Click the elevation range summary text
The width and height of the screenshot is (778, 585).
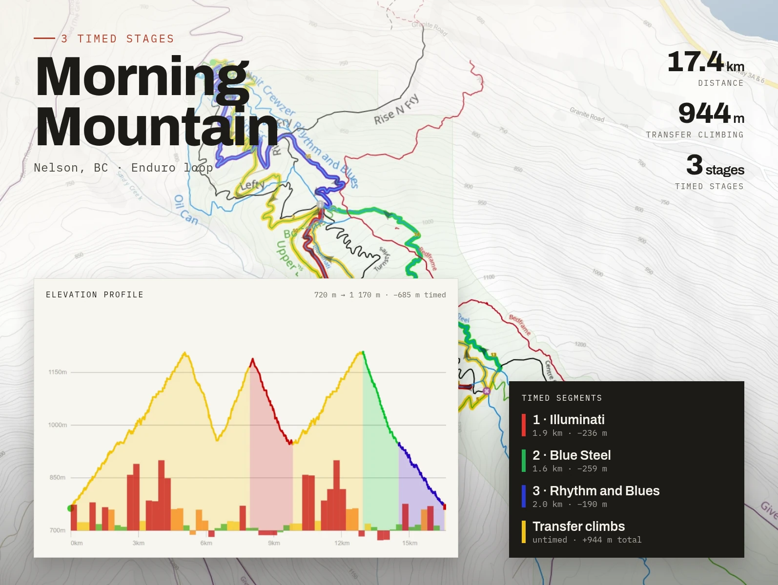(x=380, y=295)
